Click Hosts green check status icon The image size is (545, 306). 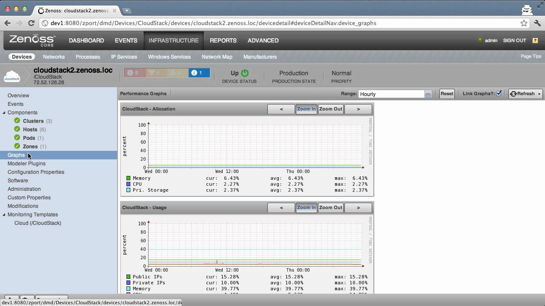(17, 129)
